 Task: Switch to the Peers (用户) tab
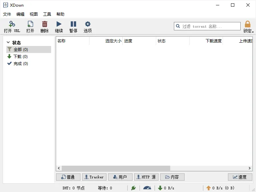120,177
